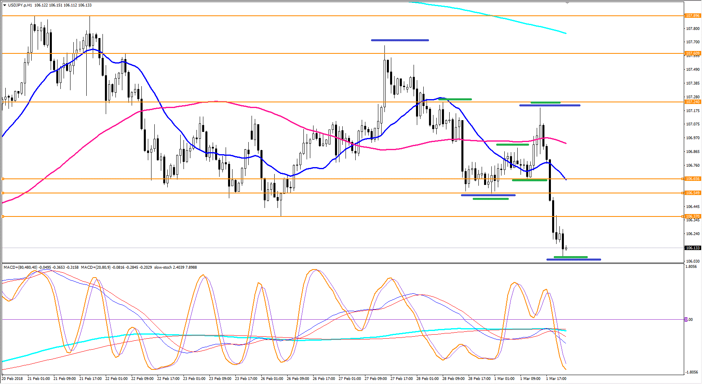Click the current price label 106.133
This screenshot has width=702, height=384.
click(x=693, y=248)
